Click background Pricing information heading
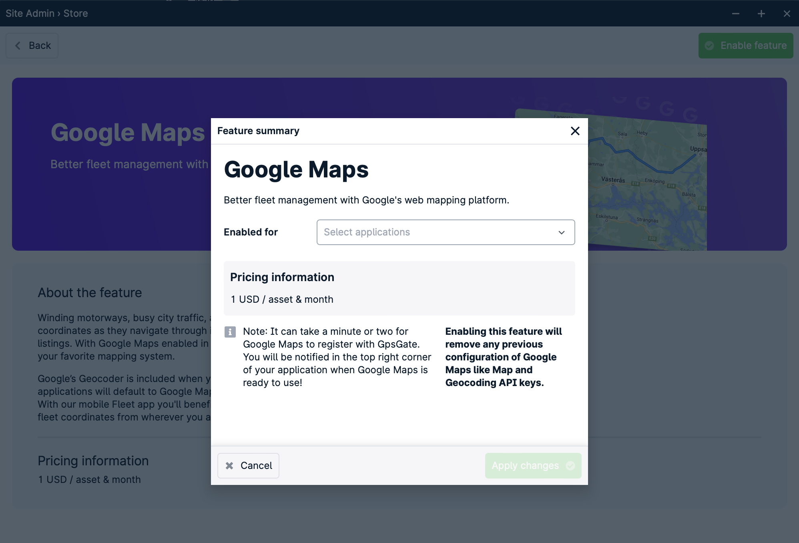This screenshot has width=799, height=543. (x=93, y=461)
